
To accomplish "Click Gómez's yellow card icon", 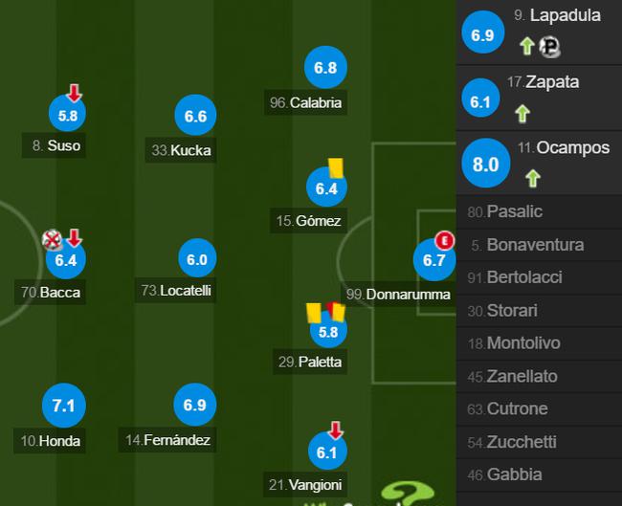I will tap(335, 167).
